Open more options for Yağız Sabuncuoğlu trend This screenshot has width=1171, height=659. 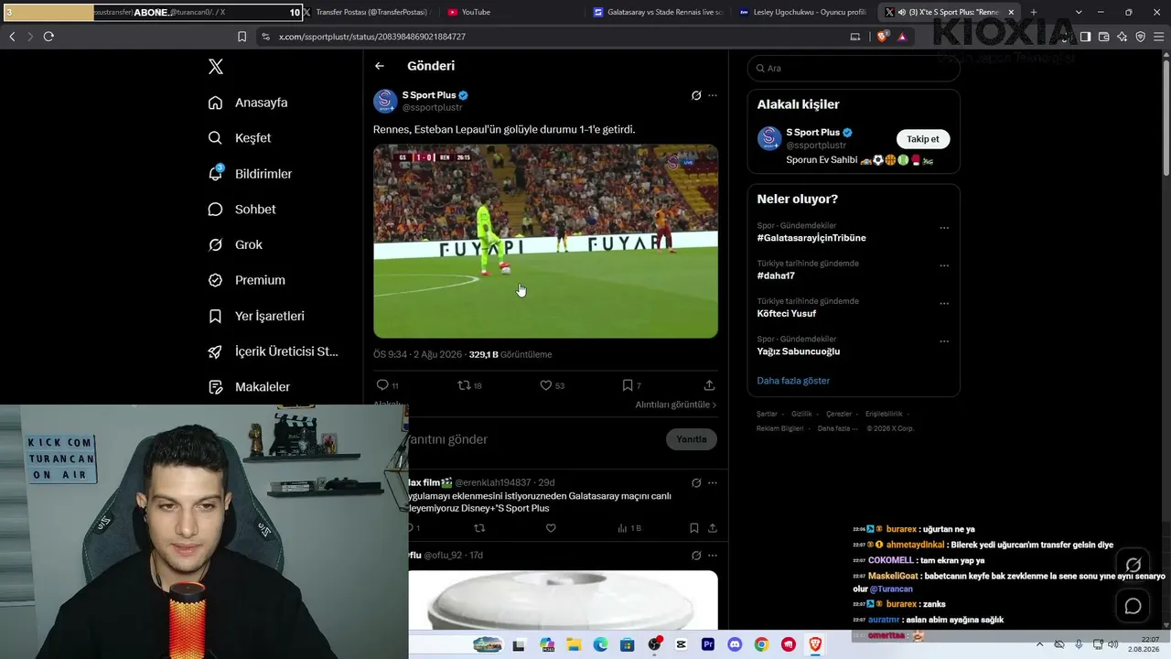pos(944,341)
